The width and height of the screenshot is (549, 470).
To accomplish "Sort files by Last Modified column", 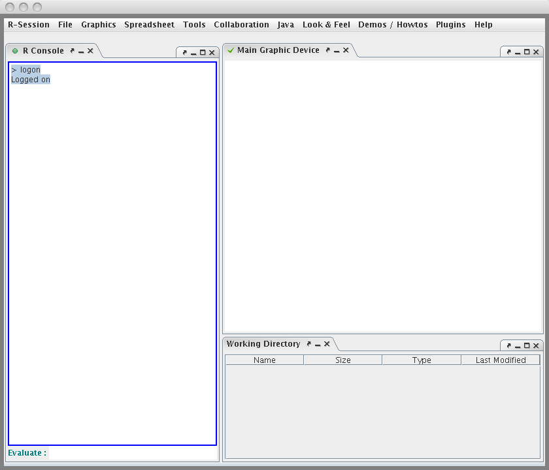I will (x=501, y=360).
